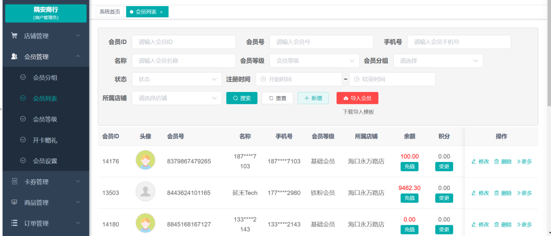Expand the 会员分组 select dropdown

[x=438, y=61]
